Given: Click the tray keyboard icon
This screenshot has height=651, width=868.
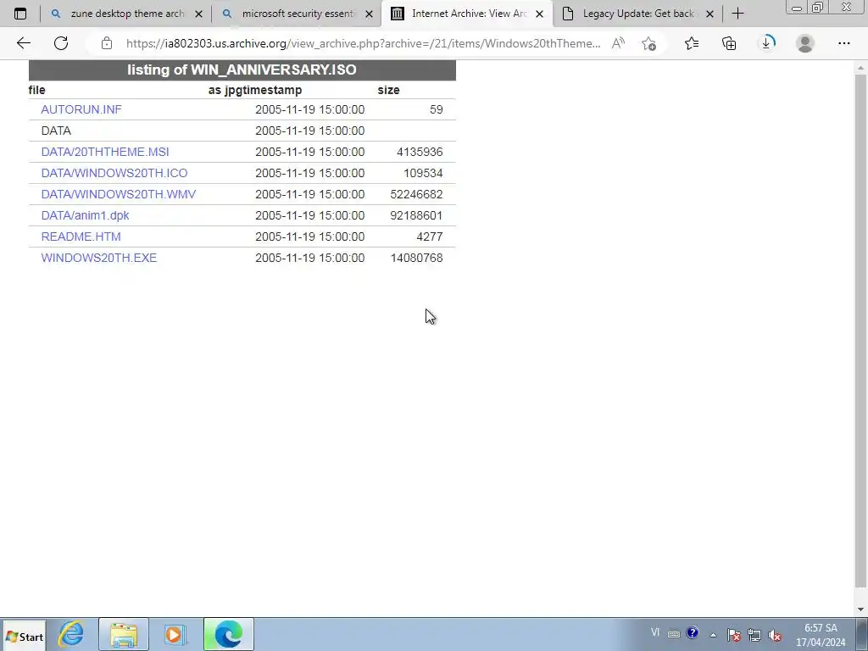Looking at the screenshot, I should point(674,634).
